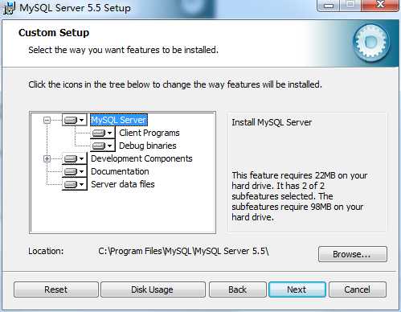
Task: Open Documentation feature install dropdown icon
Action: pos(75,171)
